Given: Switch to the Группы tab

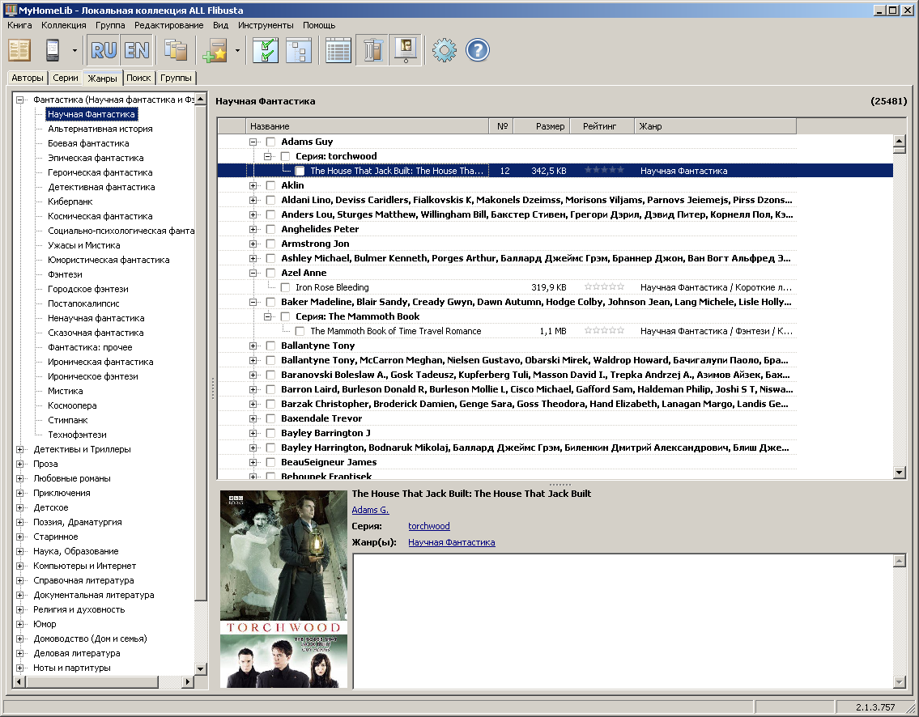Looking at the screenshot, I should [x=176, y=78].
